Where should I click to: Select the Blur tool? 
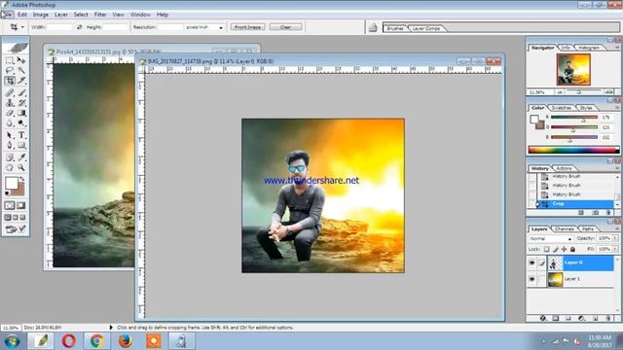click(10, 123)
